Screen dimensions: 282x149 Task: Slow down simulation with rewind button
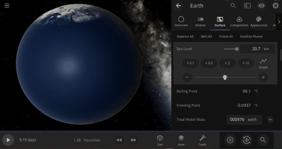(x=119, y=140)
